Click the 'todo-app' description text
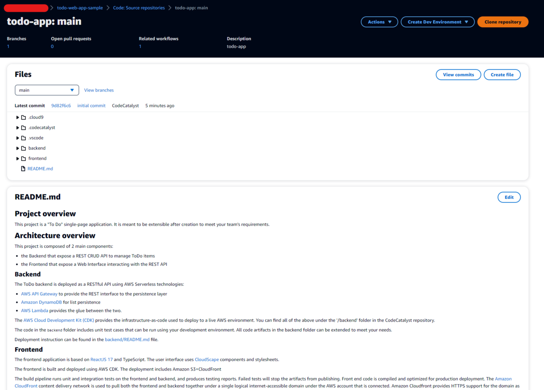544x390 pixels. click(x=236, y=46)
